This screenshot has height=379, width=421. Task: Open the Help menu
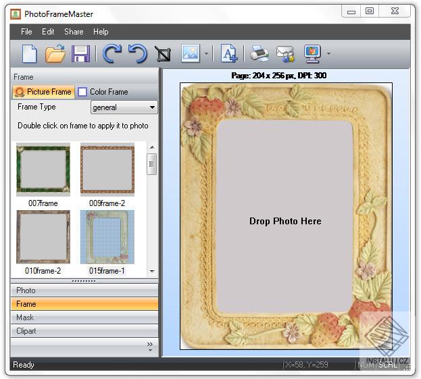[101, 32]
